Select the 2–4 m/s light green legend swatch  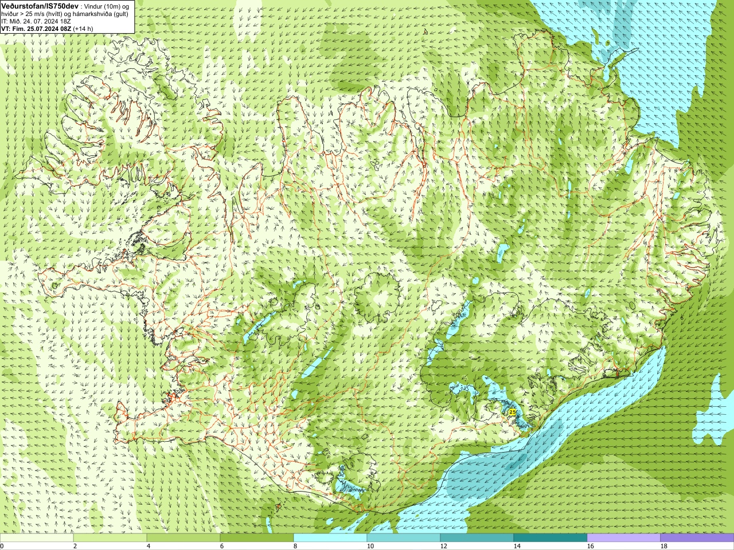(x=110, y=538)
